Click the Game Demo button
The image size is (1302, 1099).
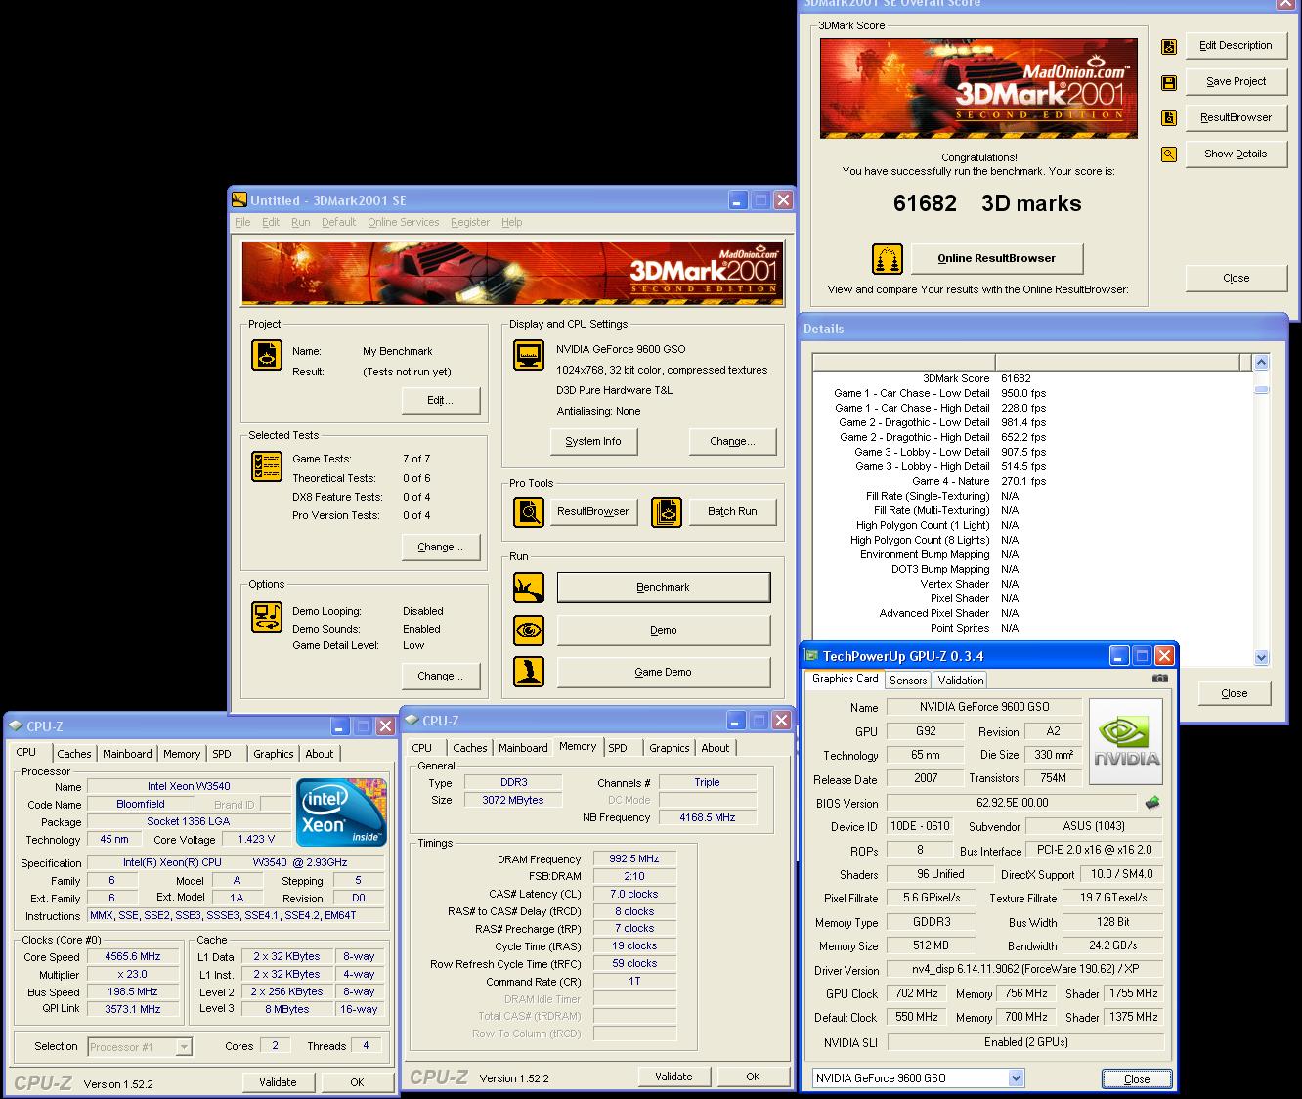pyautogui.click(x=664, y=673)
